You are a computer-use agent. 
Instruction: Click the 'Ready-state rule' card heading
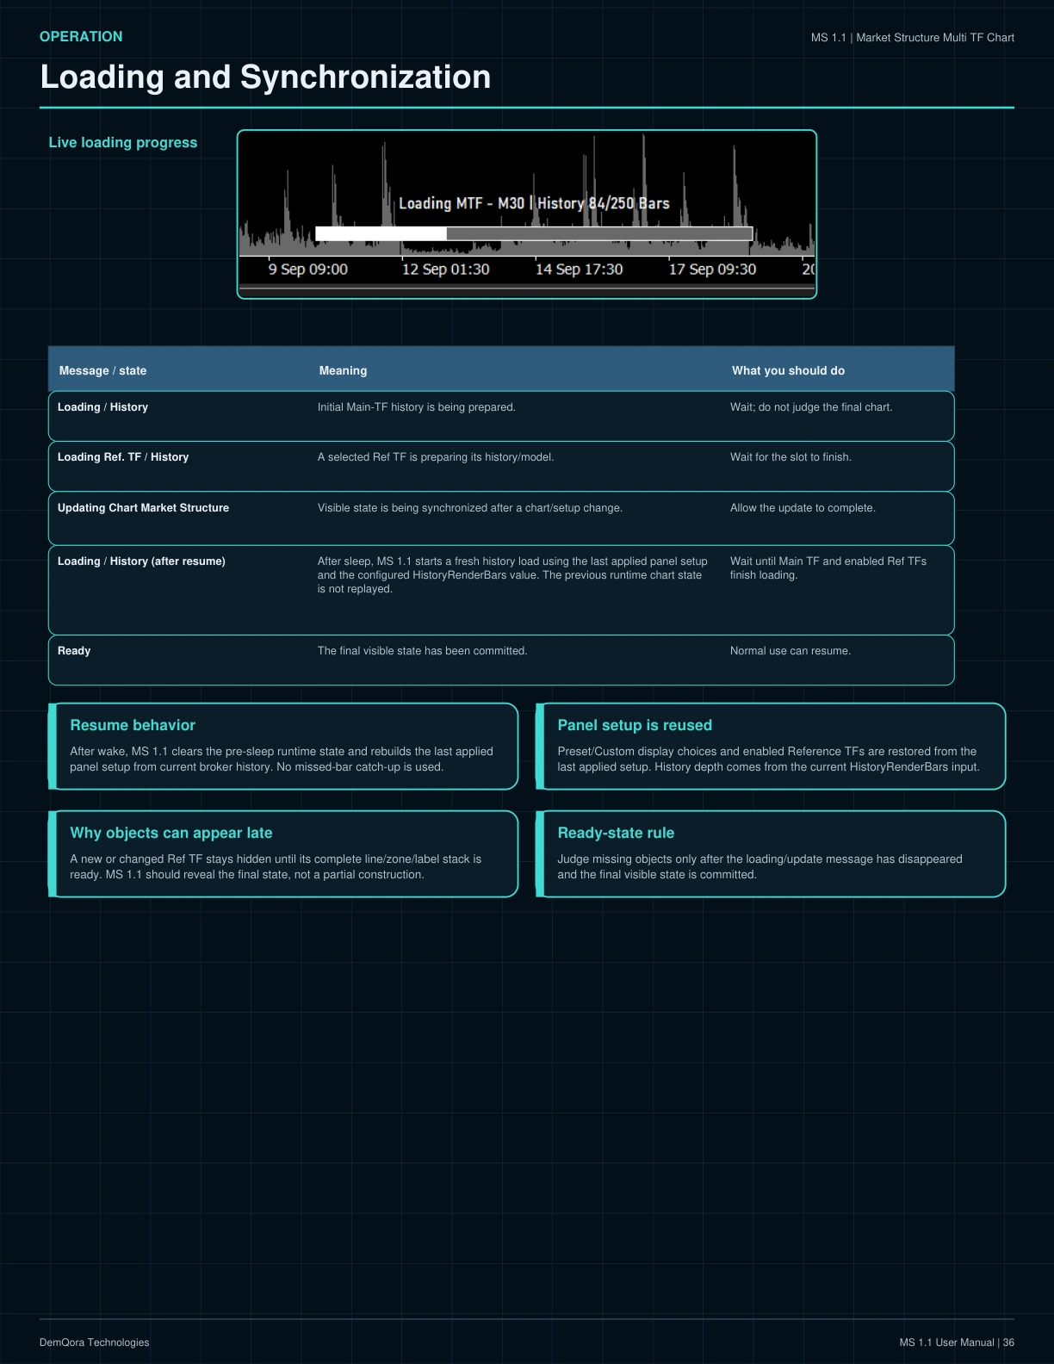click(616, 833)
